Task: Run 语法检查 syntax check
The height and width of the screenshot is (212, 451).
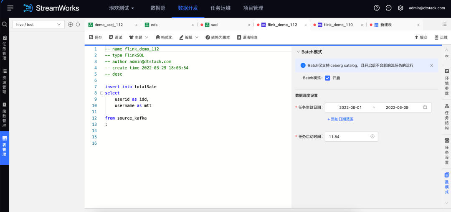Action: point(247,38)
